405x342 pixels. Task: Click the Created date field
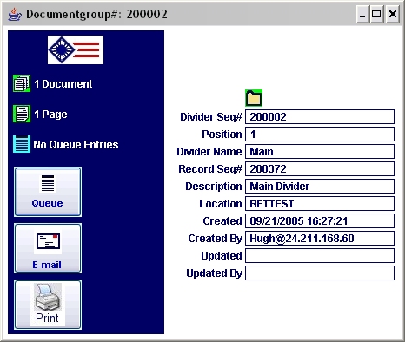320,221
